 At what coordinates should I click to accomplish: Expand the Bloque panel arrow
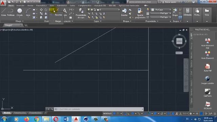tap(131, 21)
